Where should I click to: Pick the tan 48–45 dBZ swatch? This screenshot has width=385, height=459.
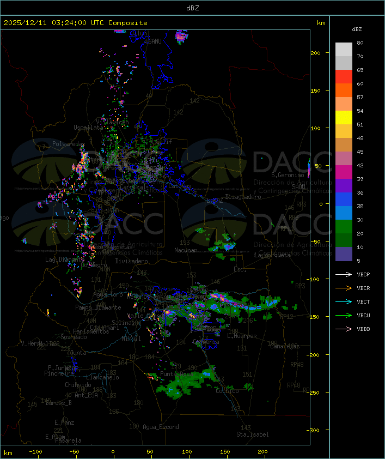(344, 144)
